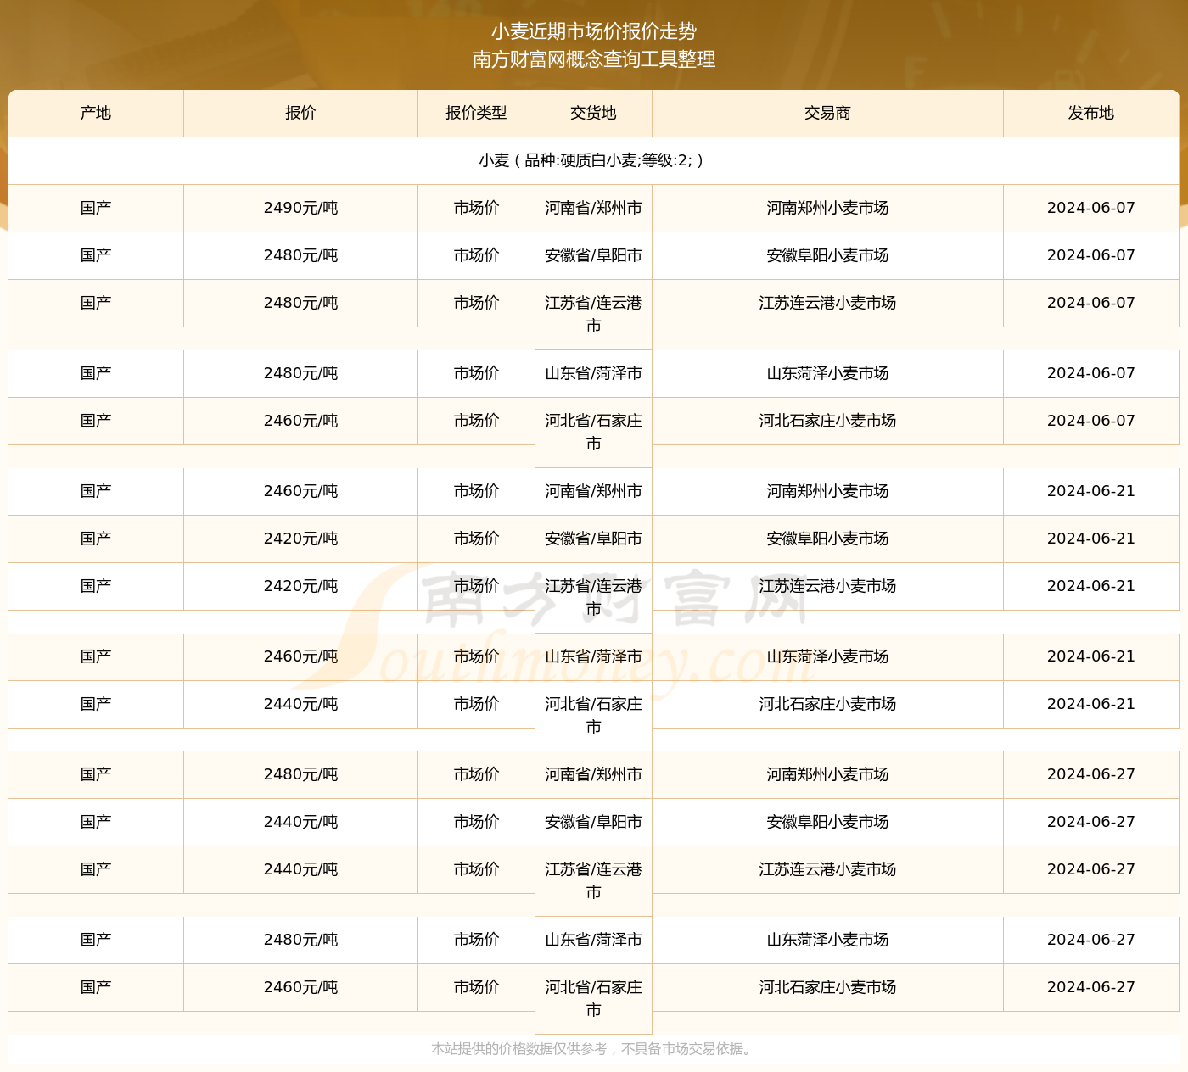Click 2440元/吨 in the 安徽阜阳 2024-06-27 row
This screenshot has height=1072, width=1188.
tap(300, 822)
